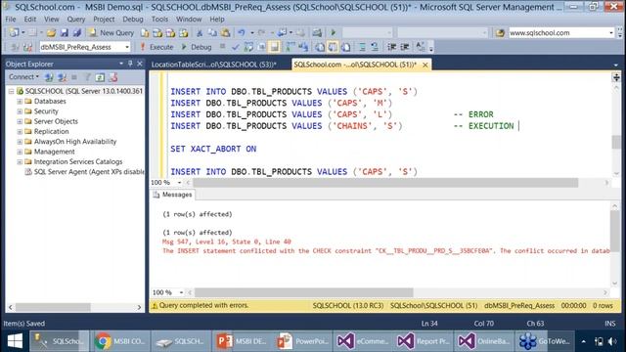Select the Management folder
Image resolution: width=626 pixels, height=352 pixels.
pyautogui.click(x=55, y=152)
